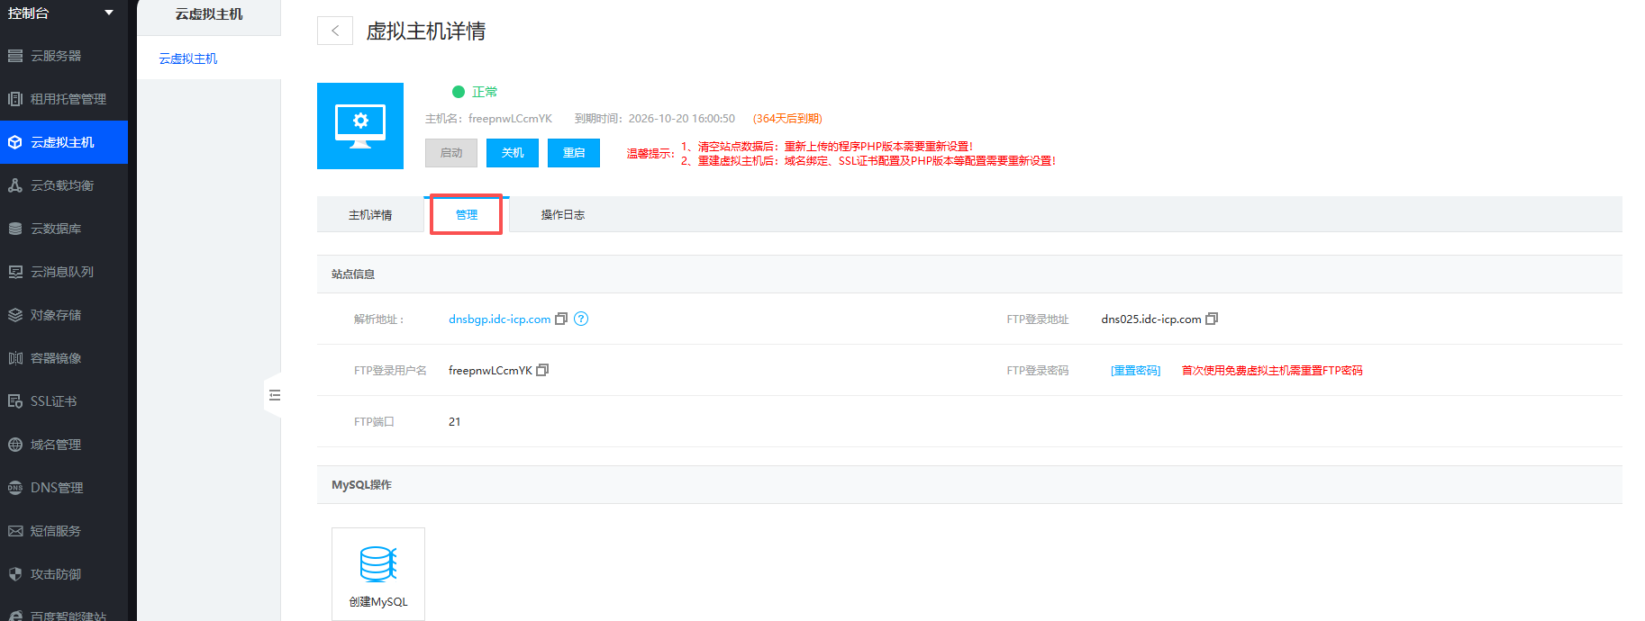1645x621 pixels.
Task: Click the 云负载均衡 sidebar icon
Action: point(15,185)
